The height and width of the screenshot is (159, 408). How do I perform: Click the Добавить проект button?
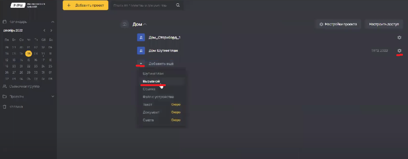coord(85,5)
